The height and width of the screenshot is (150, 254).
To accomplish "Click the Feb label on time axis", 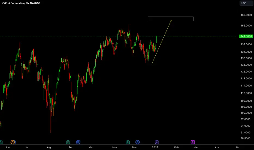I will tap(176, 147).
